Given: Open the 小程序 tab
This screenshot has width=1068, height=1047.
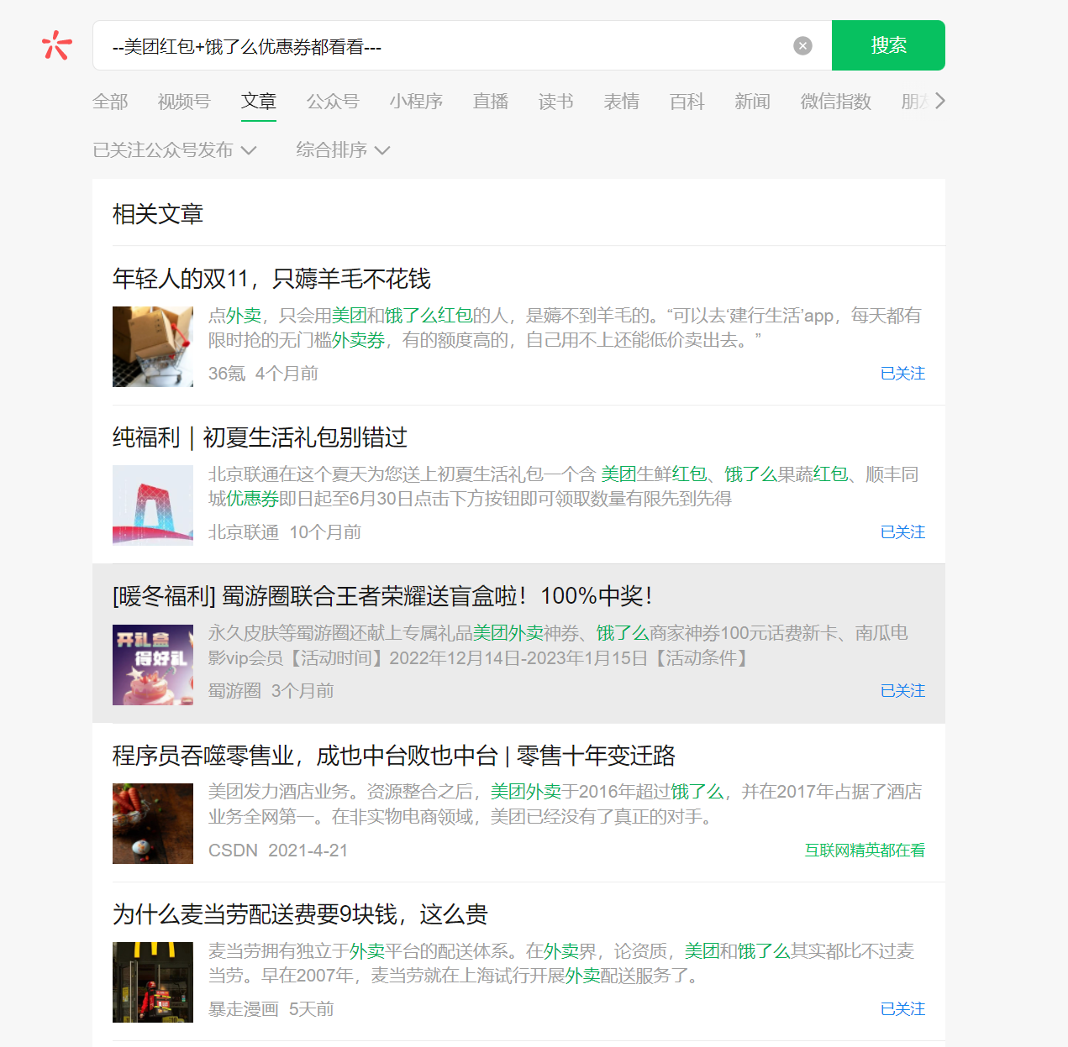Looking at the screenshot, I should (416, 102).
